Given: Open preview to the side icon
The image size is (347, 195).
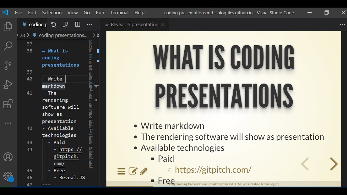Looking at the screenshot, I should (x=65, y=24).
